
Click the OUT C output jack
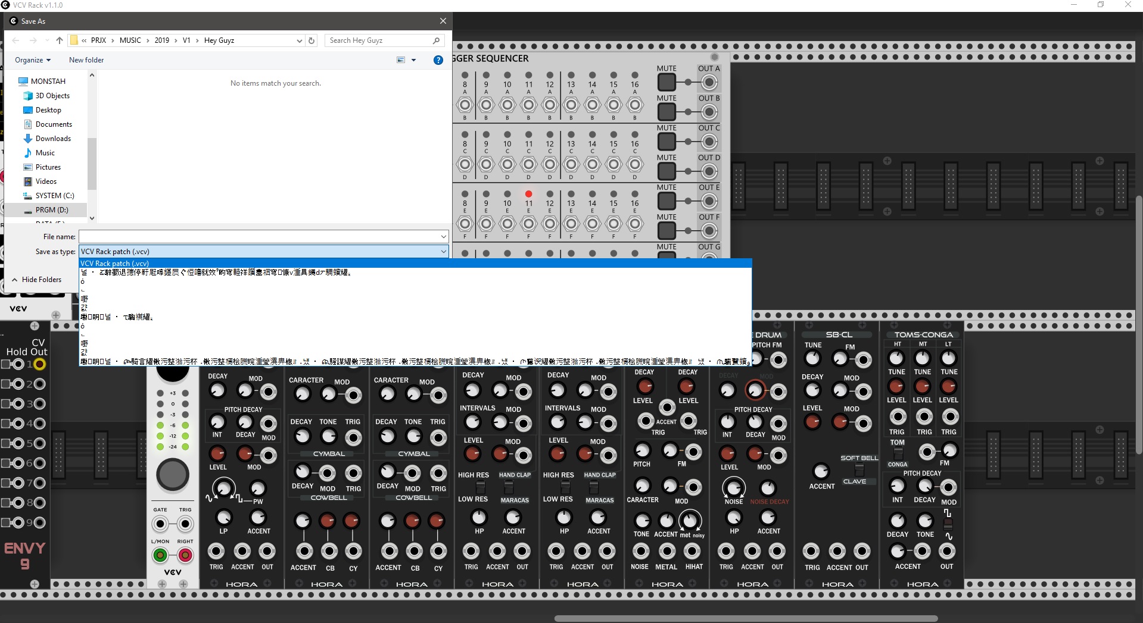click(709, 142)
